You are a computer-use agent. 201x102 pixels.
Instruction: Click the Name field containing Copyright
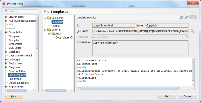pyautogui.click(x=167, y=25)
